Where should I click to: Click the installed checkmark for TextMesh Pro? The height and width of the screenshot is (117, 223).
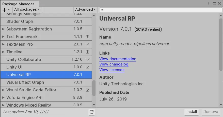(x=88, y=44)
